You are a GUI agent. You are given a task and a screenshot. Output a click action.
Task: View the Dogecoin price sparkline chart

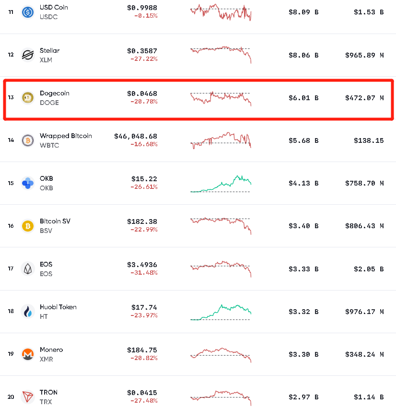(x=221, y=98)
